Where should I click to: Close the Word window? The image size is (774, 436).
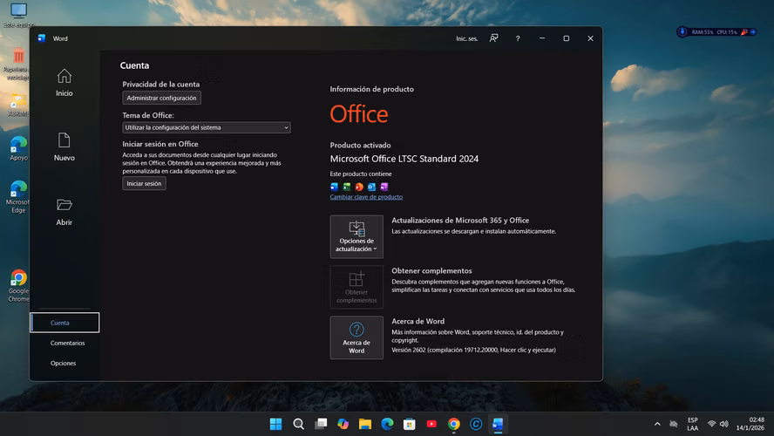[x=590, y=38]
